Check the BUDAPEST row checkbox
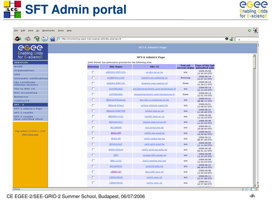272x204 pixels. (93, 166)
